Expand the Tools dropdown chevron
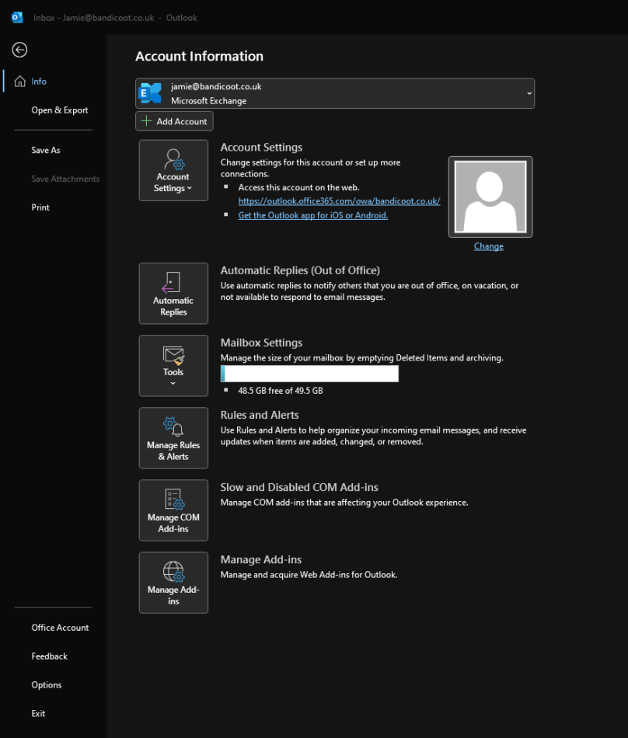Viewport: 628px width, 738px height. point(173,381)
